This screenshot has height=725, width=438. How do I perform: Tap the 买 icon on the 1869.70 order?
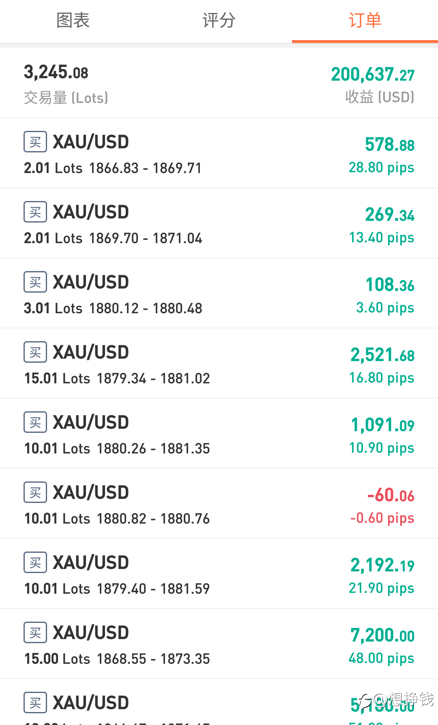[35, 212]
